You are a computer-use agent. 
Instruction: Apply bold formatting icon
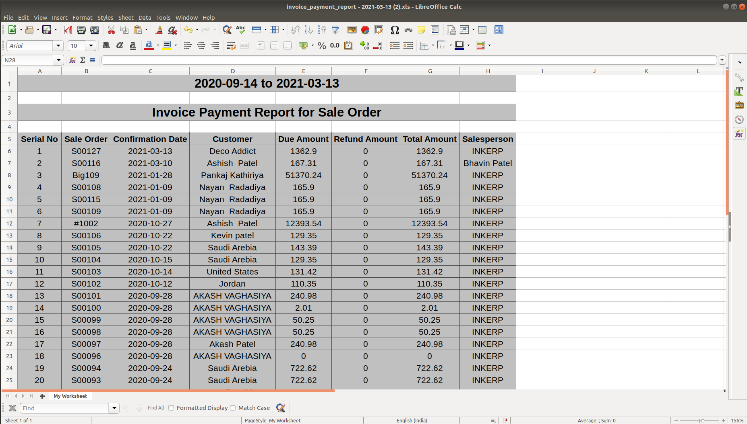[106, 45]
